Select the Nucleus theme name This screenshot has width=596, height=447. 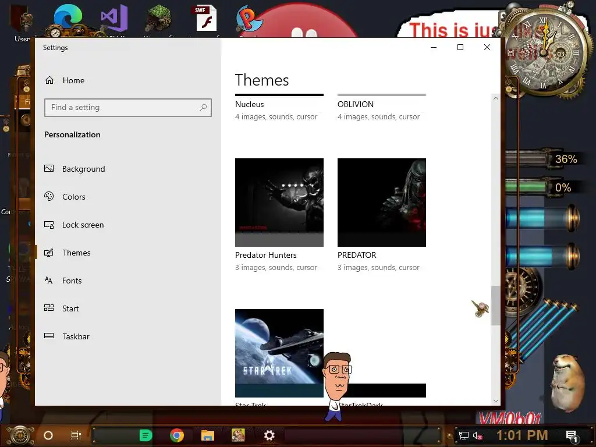tap(249, 104)
